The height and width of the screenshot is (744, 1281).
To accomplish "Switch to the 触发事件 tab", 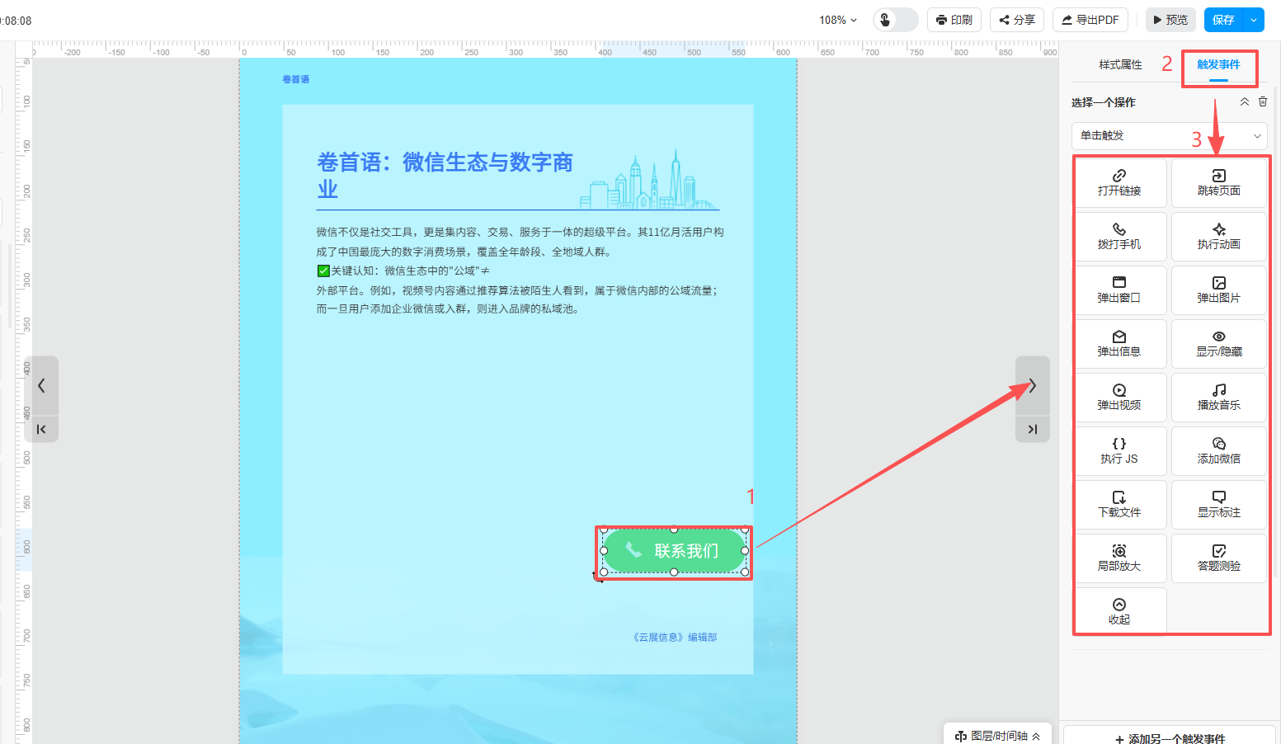I will tap(1218, 64).
